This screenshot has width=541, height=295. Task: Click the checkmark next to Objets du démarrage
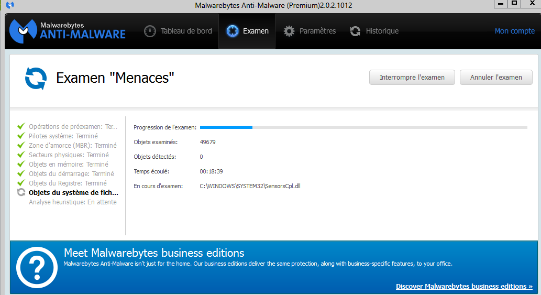point(21,173)
